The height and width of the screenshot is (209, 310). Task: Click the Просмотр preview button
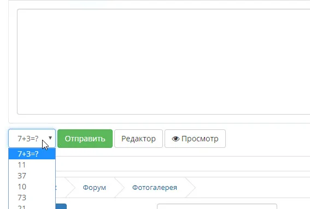(195, 139)
